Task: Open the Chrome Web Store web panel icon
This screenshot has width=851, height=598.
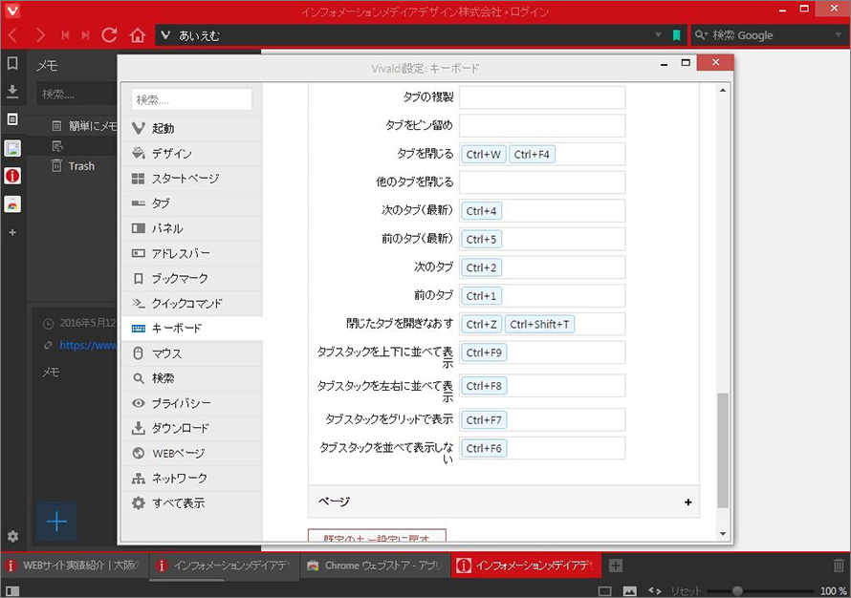Action: (x=12, y=203)
